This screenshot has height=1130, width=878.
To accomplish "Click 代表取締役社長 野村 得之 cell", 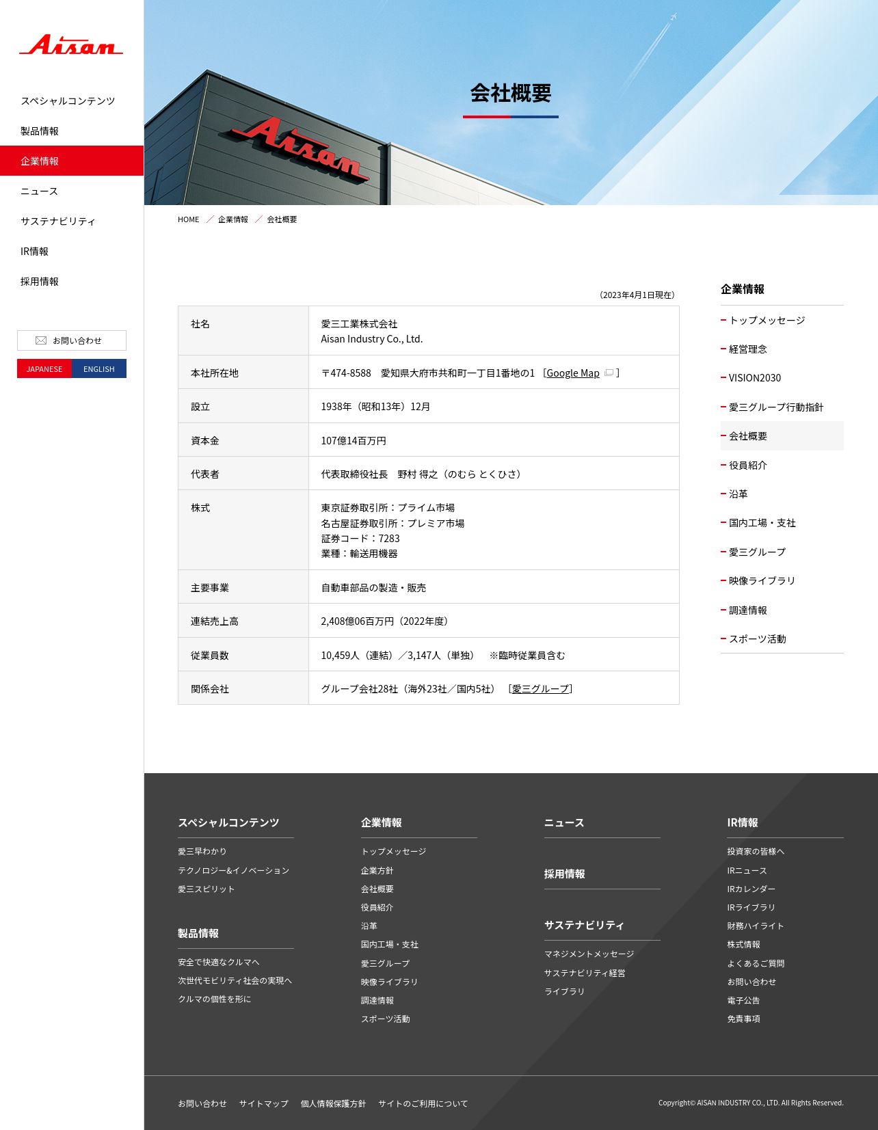I will tap(494, 474).
